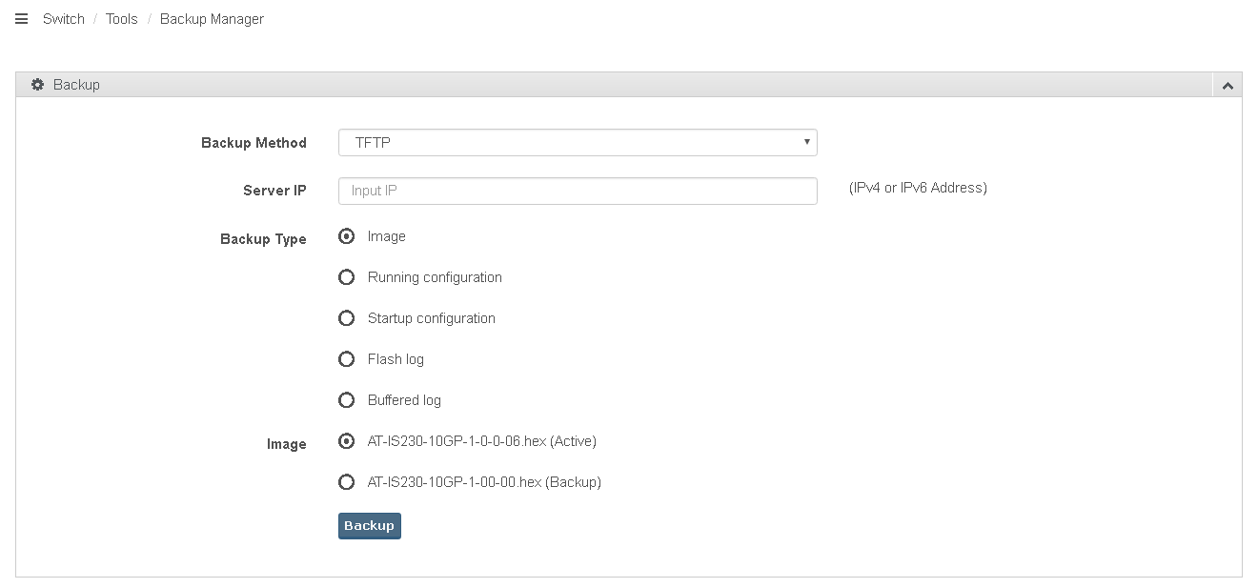Open the Backup Method dropdown

coord(578,143)
